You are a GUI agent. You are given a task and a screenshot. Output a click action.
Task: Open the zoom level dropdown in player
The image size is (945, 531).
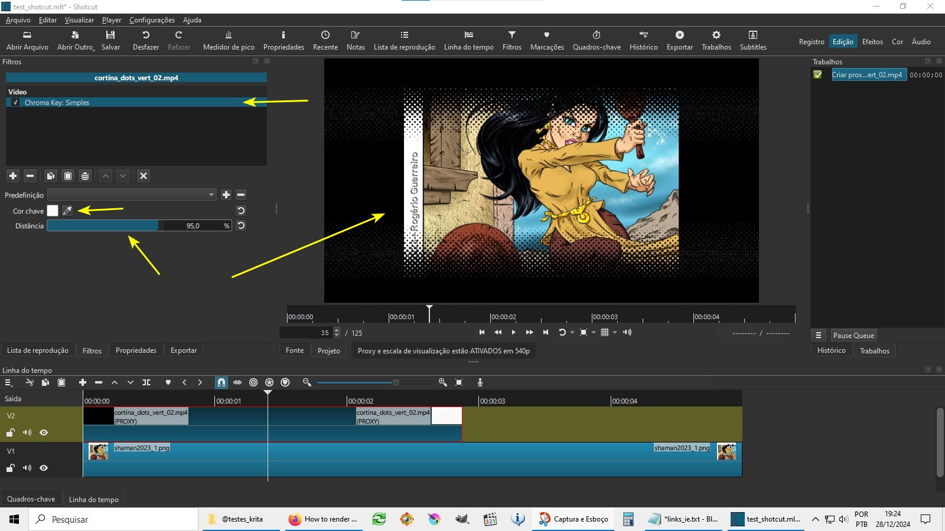pyautogui.click(x=594, y=333)
